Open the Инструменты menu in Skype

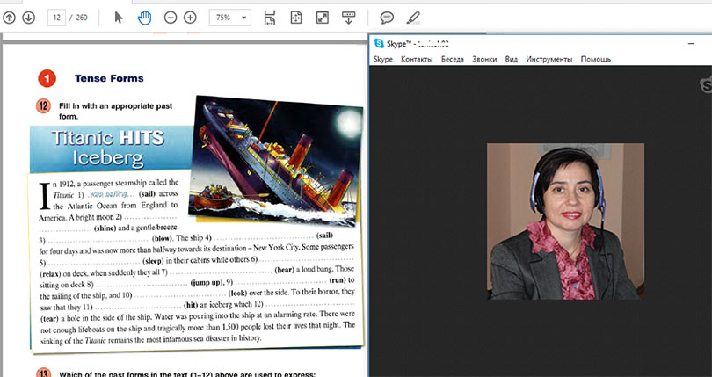tap(549, 59)
